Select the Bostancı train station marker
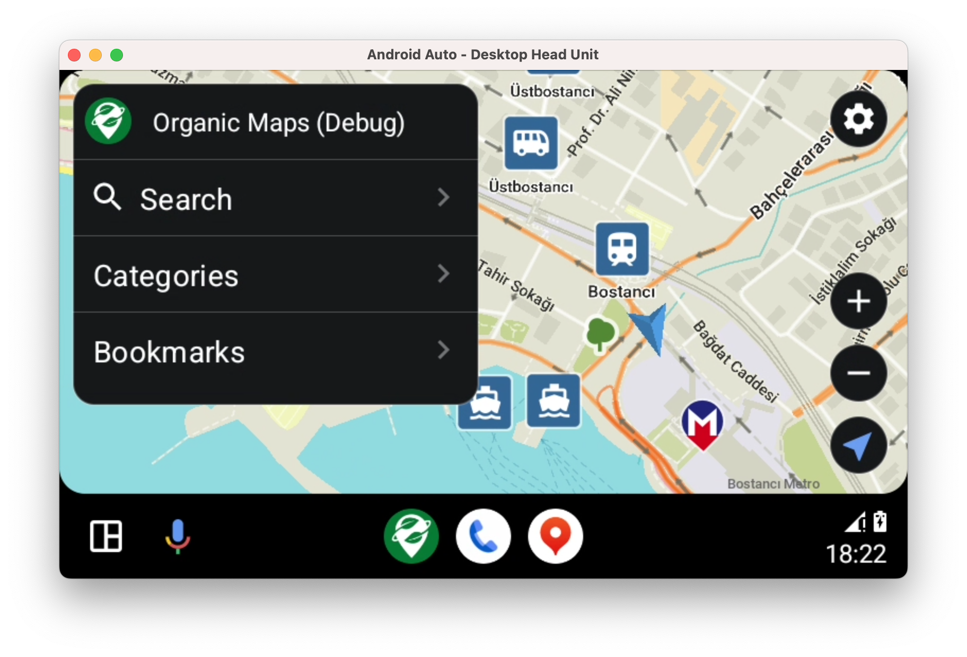The height and width of the screenshot is (657, 967). click(x=622, y=249)
